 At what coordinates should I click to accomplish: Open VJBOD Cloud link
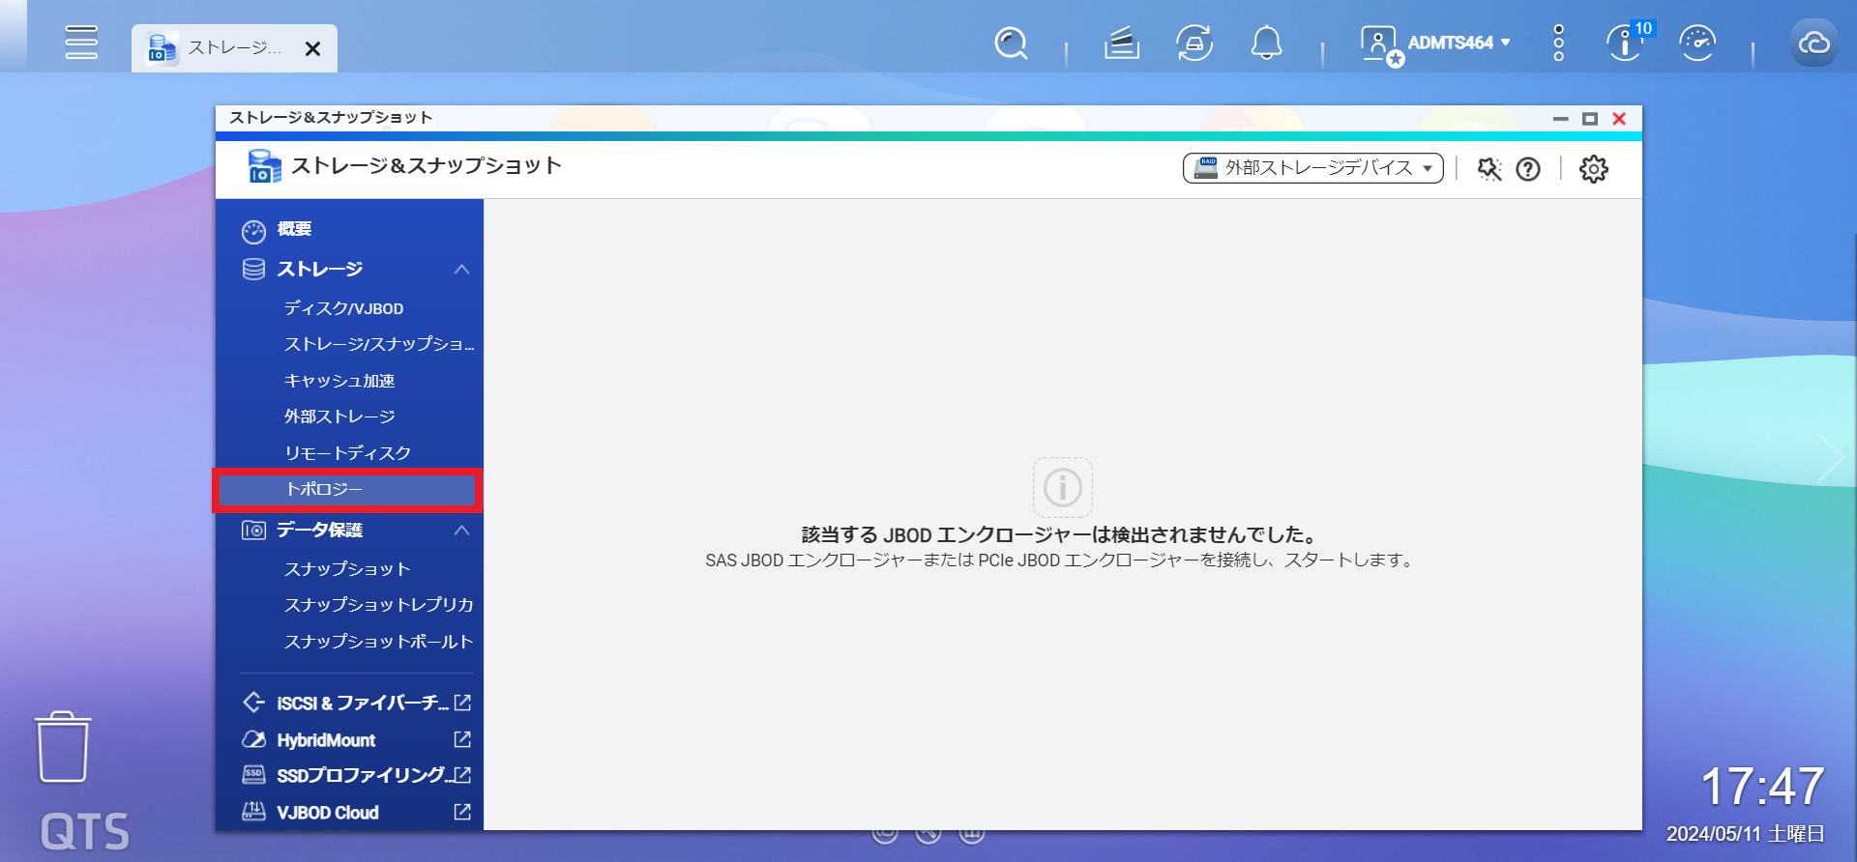pos(328,813)
